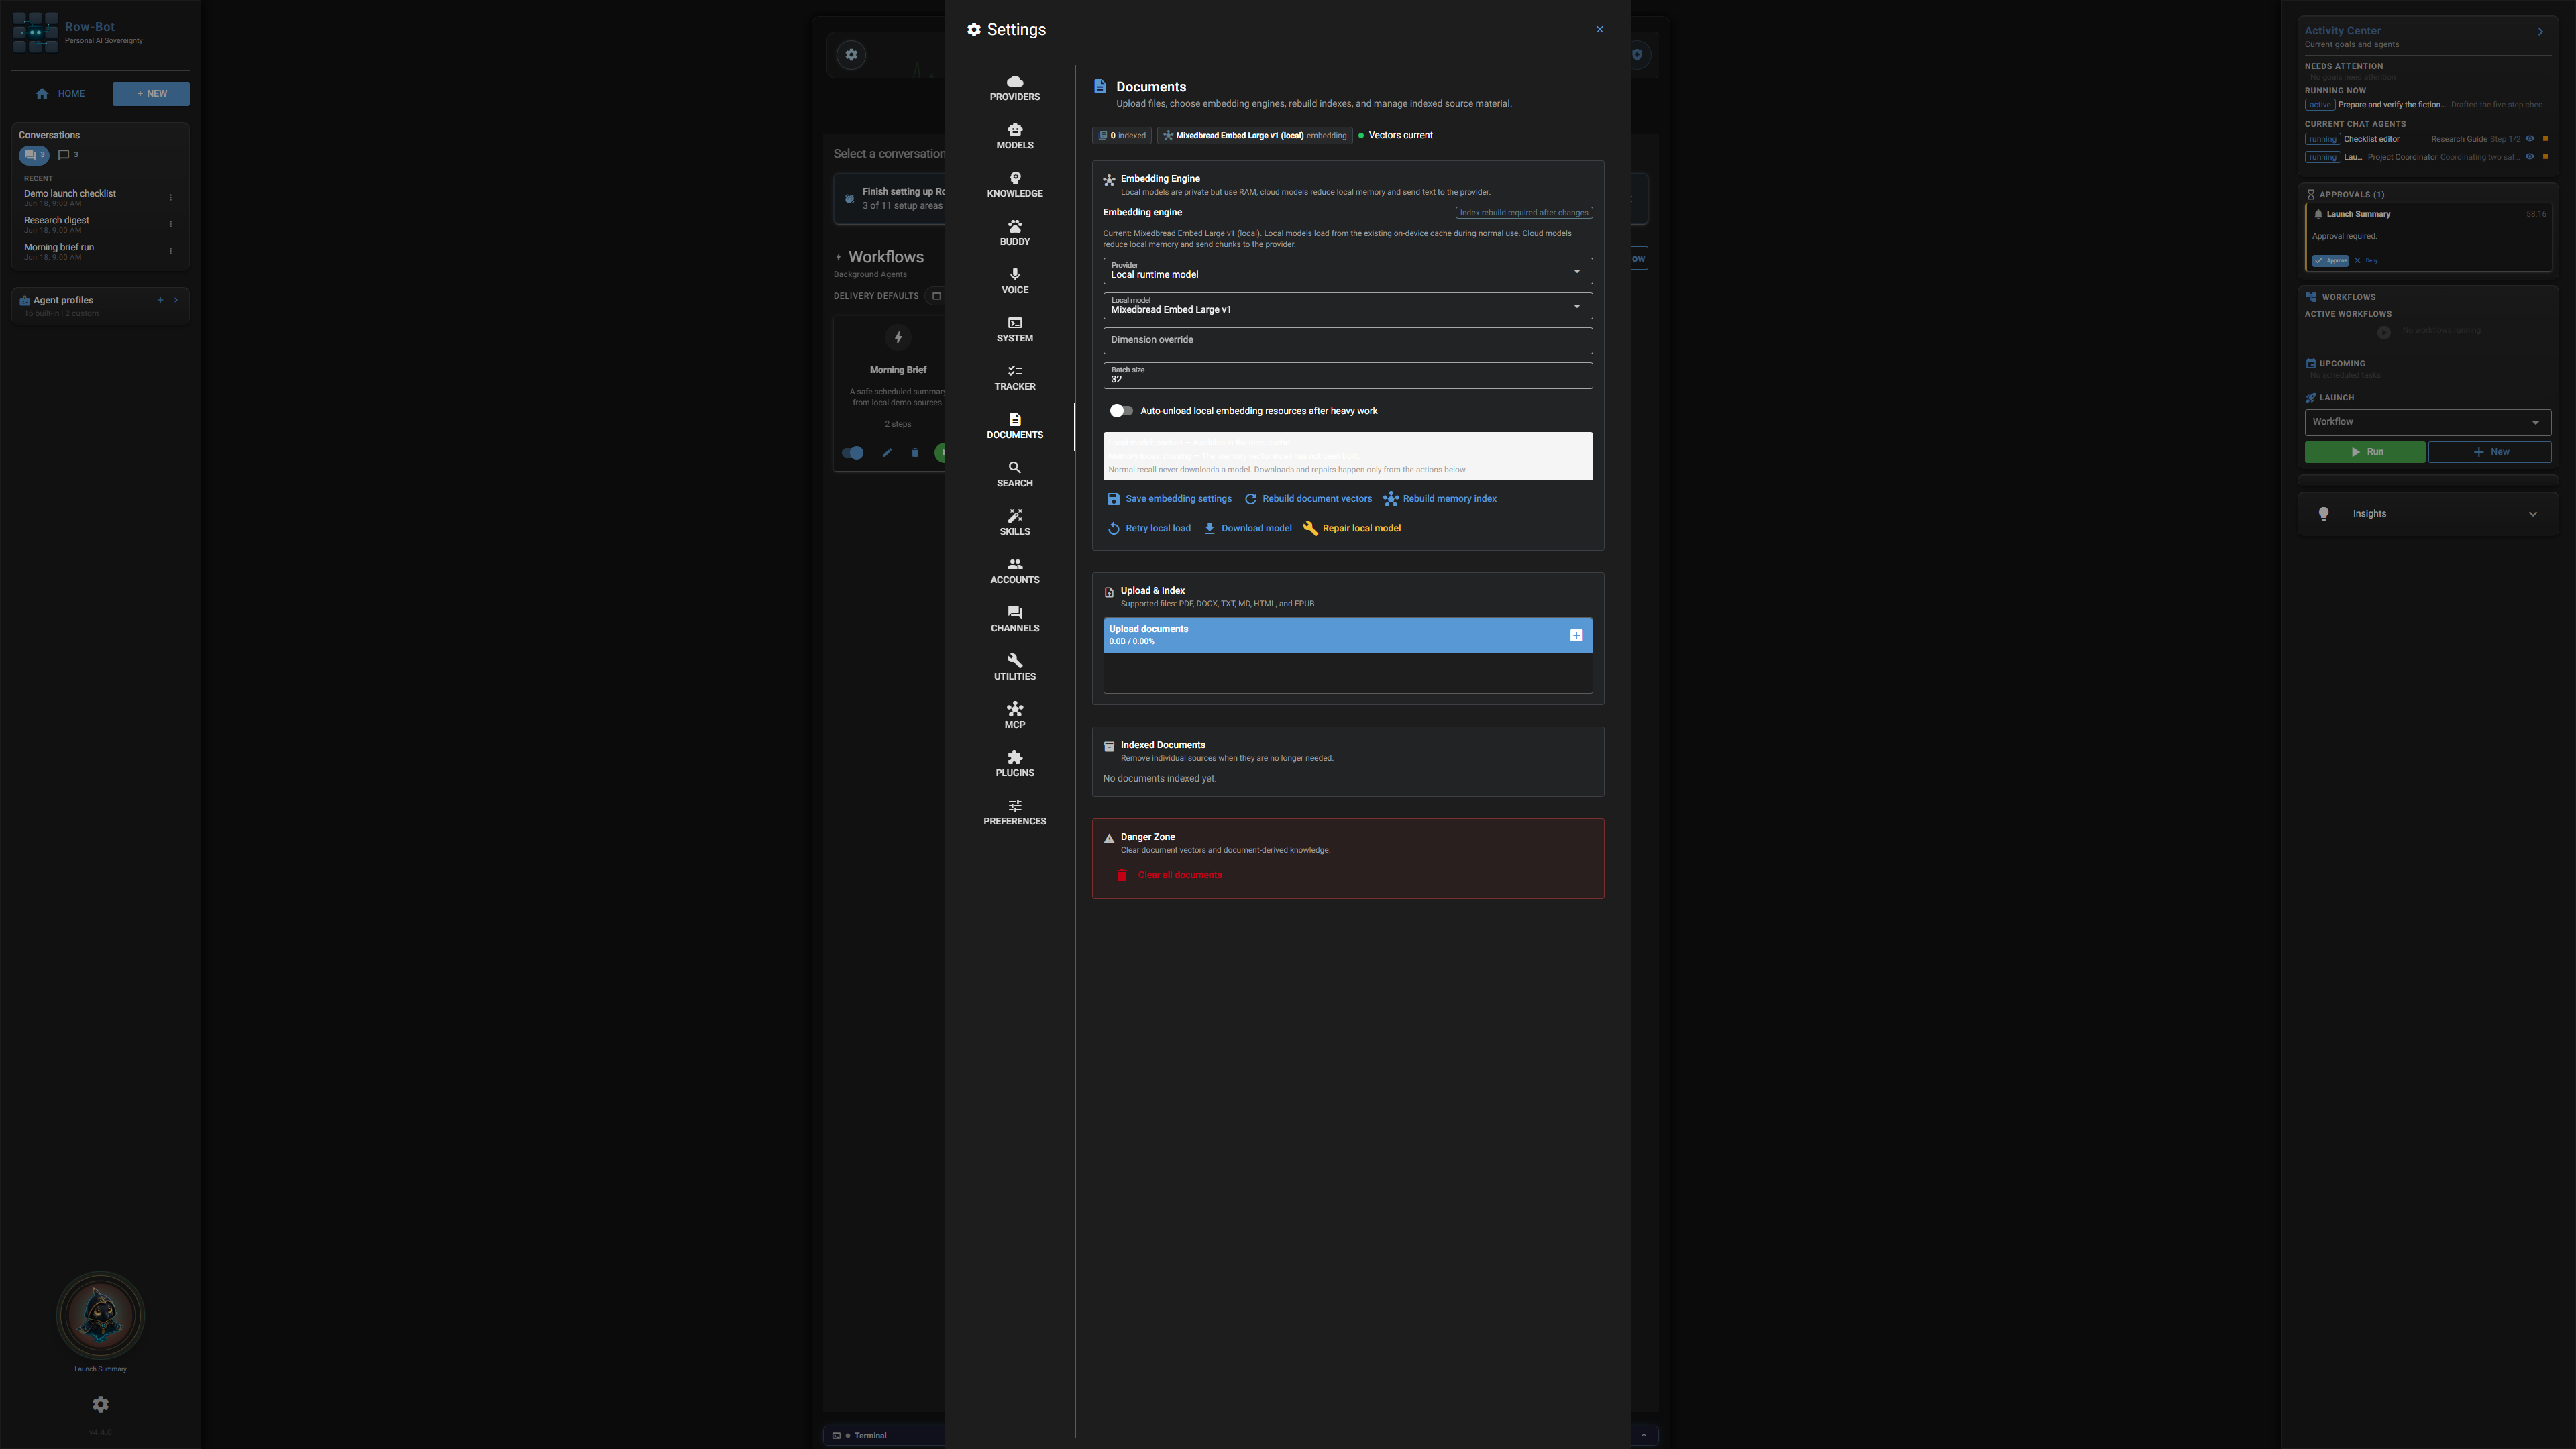Open more options for Research digest
Image resolution: width=2576 pixels, height=1449 pixels.
[x=171, y=224]
